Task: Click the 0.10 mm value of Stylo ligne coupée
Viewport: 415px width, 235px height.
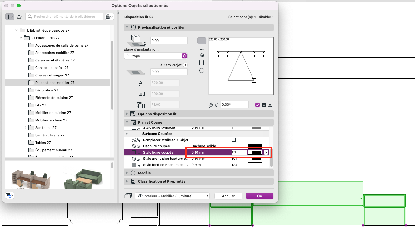Action: pos(198,152)
